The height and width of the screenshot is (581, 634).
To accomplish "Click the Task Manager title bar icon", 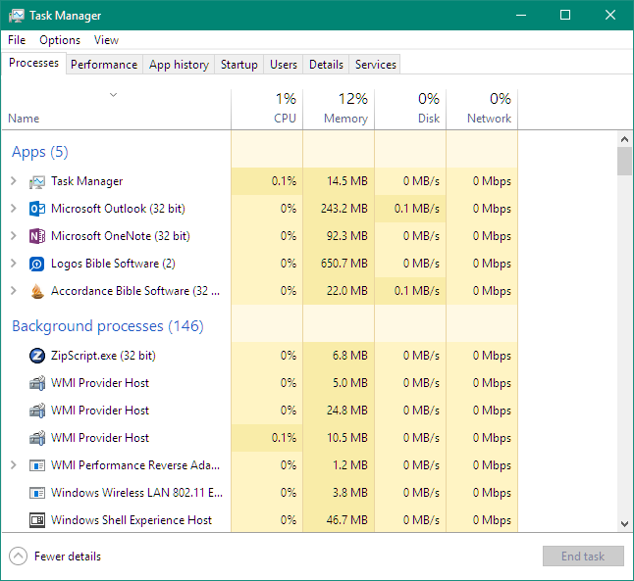I will (x=16, y=16).
